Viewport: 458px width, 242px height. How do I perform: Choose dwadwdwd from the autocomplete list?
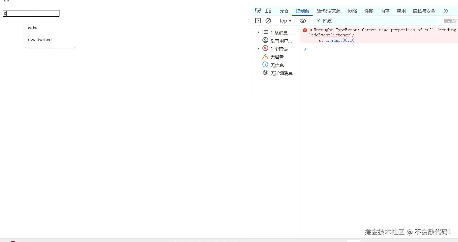coord(40,40)
